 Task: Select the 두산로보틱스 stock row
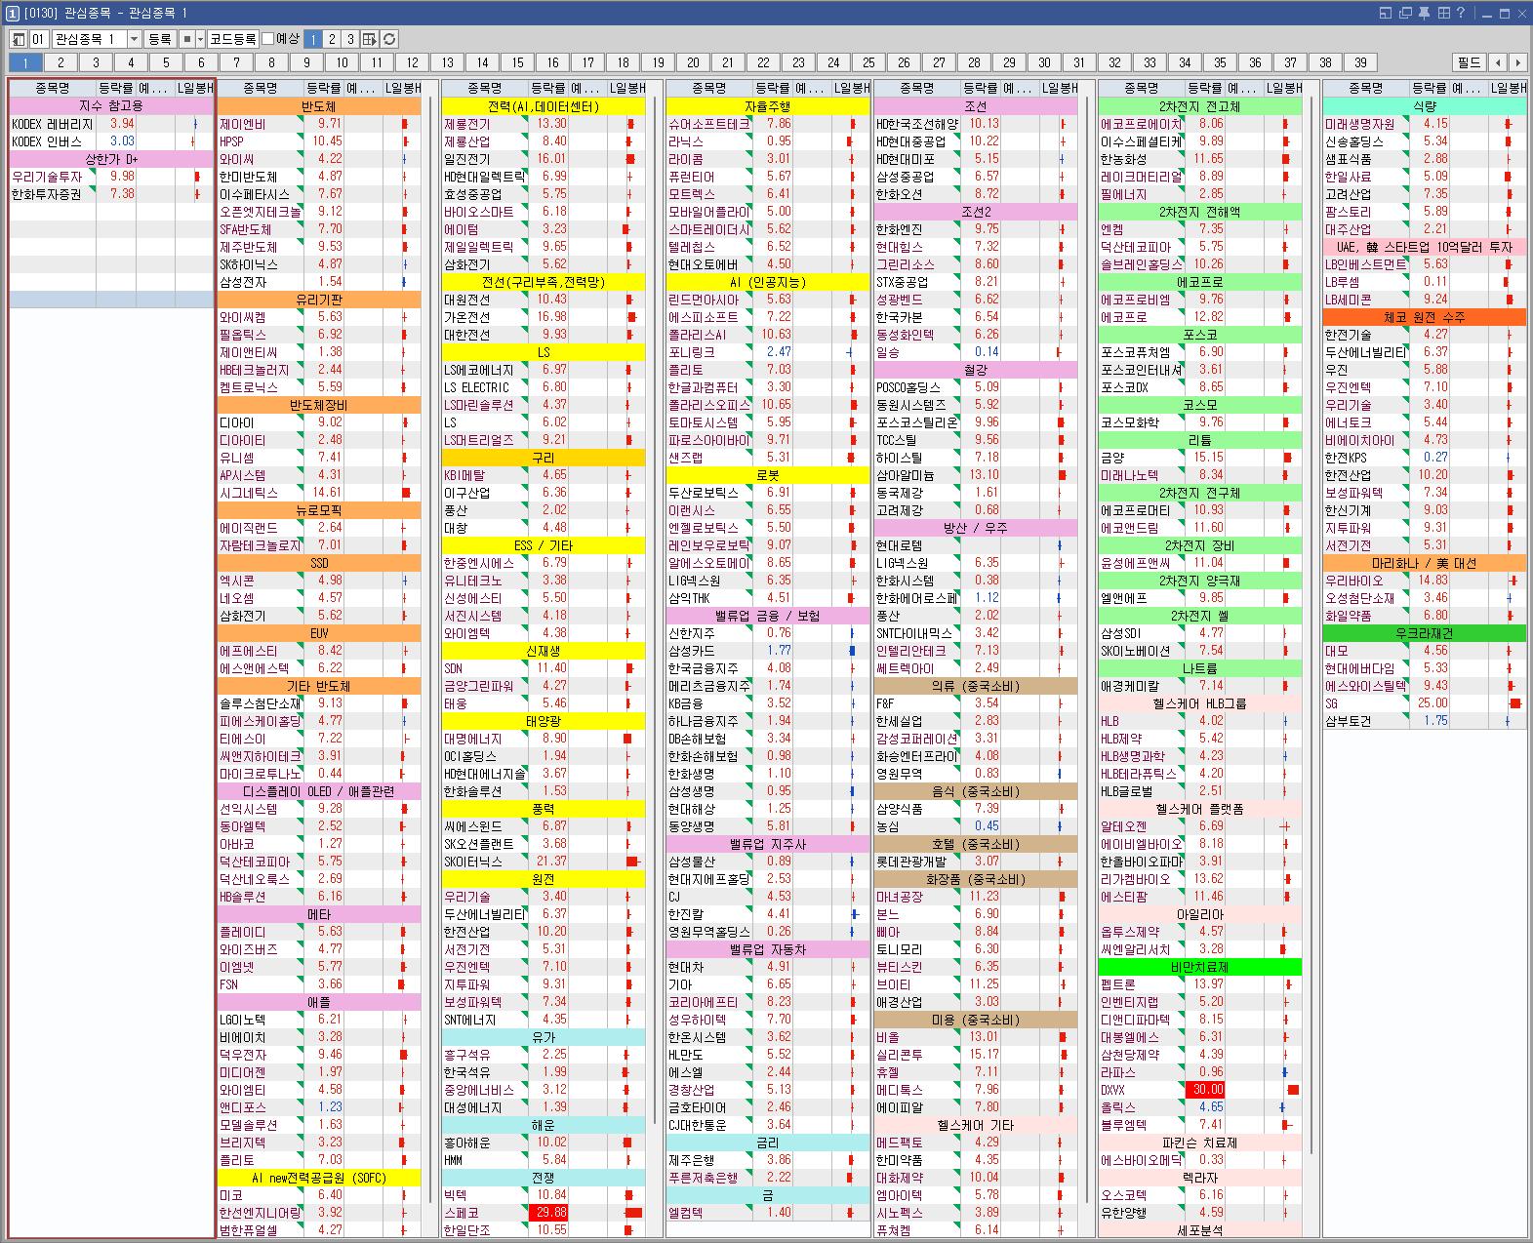click(x=768, y=493)
